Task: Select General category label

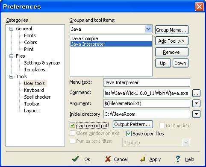Action: click(x=24, y=29)
